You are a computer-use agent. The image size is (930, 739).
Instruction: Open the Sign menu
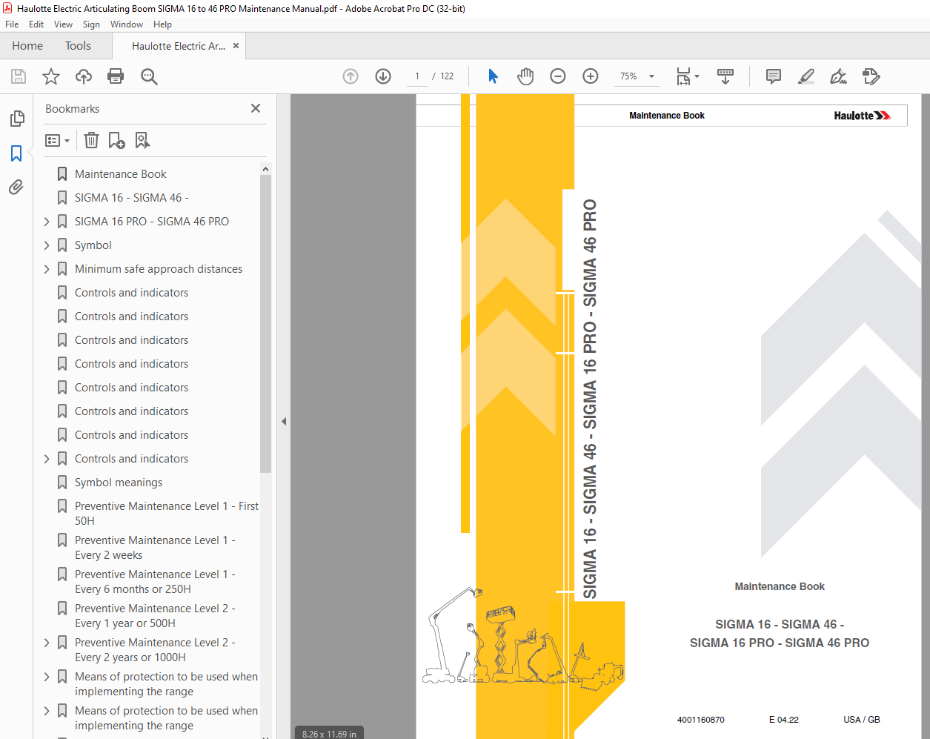tap(91, 24)
